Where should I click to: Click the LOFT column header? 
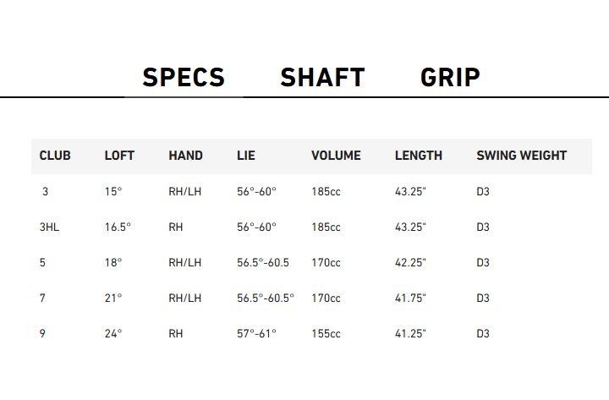point(119,156)
